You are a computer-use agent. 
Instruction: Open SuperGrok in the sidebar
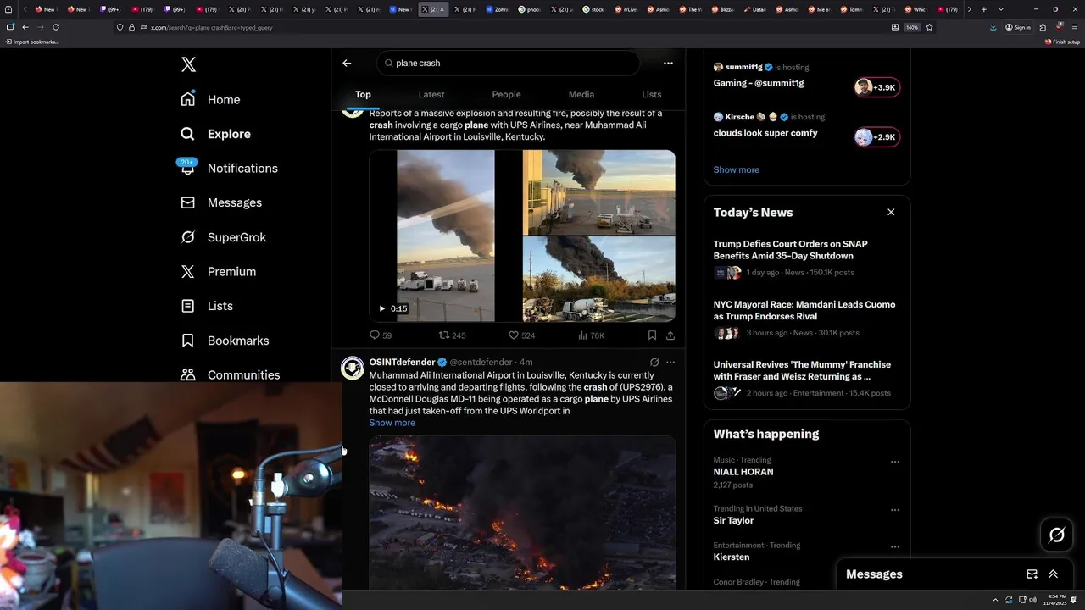(x=224, y=237)
